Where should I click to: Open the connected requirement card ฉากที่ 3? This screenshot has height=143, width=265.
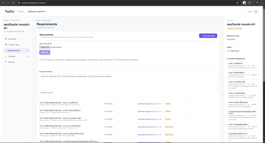click(243, 85)
